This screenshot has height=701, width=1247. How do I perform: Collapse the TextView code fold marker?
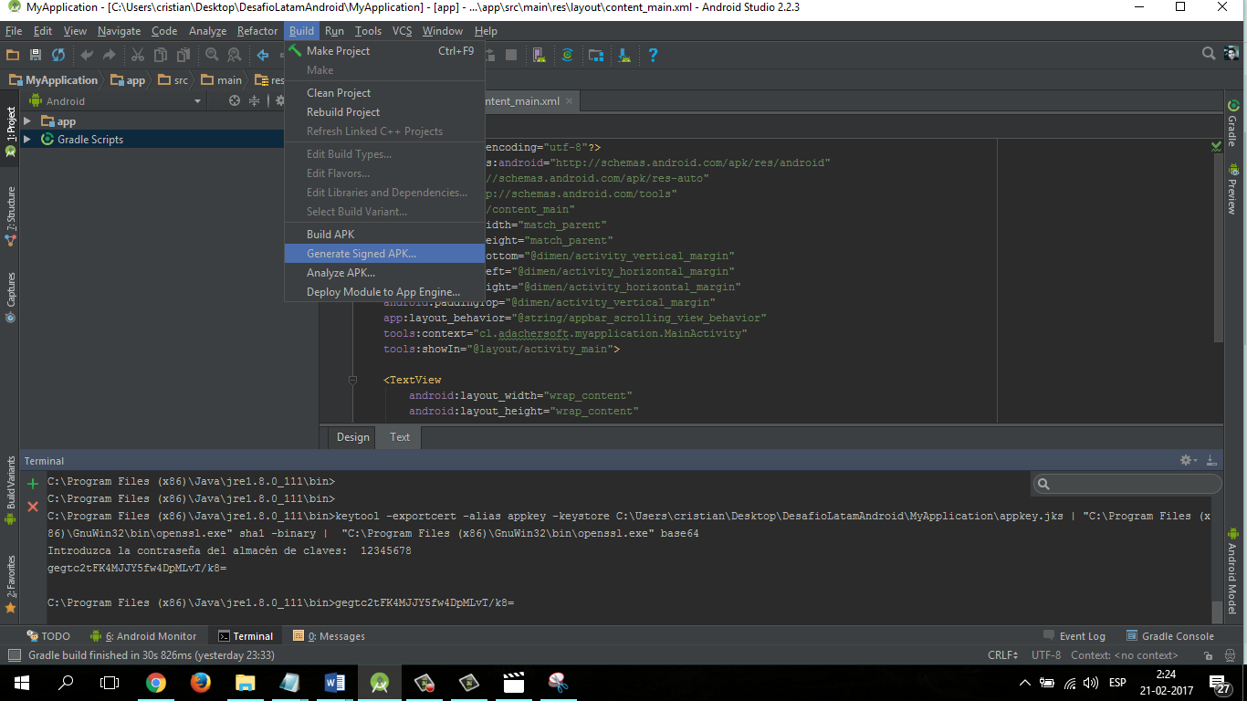(353, 380)
